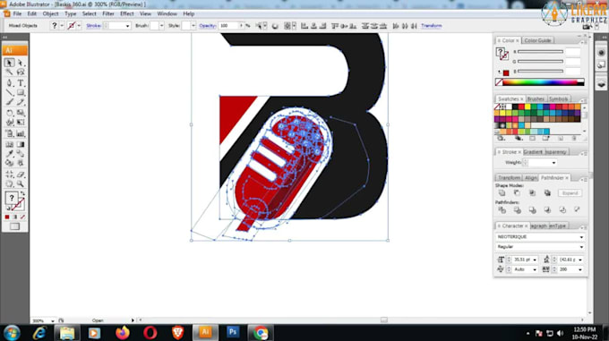Select the Symbol Sprayer tool

pyautogui.click(x=9, y=133)
